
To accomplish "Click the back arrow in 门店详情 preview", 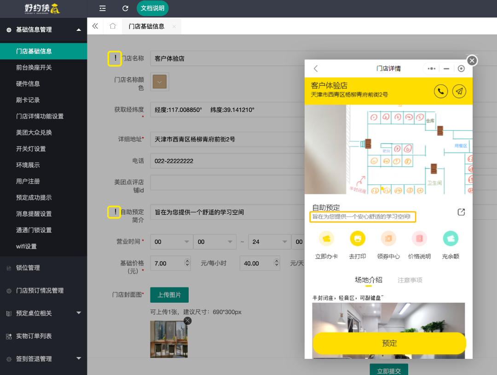I will (316, 68).
